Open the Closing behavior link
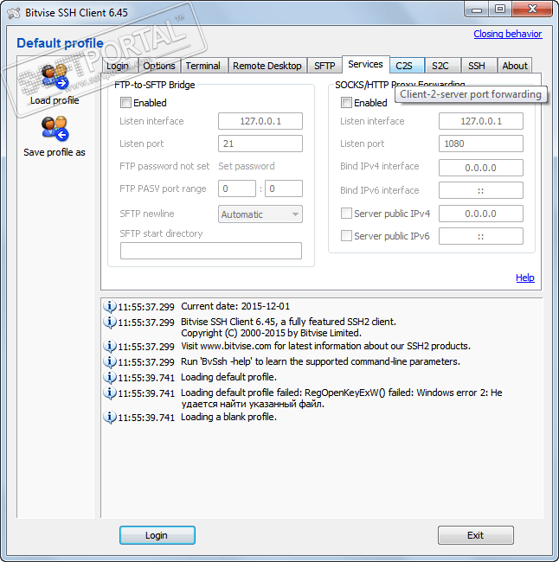559x562 pixels. point(508,34)
